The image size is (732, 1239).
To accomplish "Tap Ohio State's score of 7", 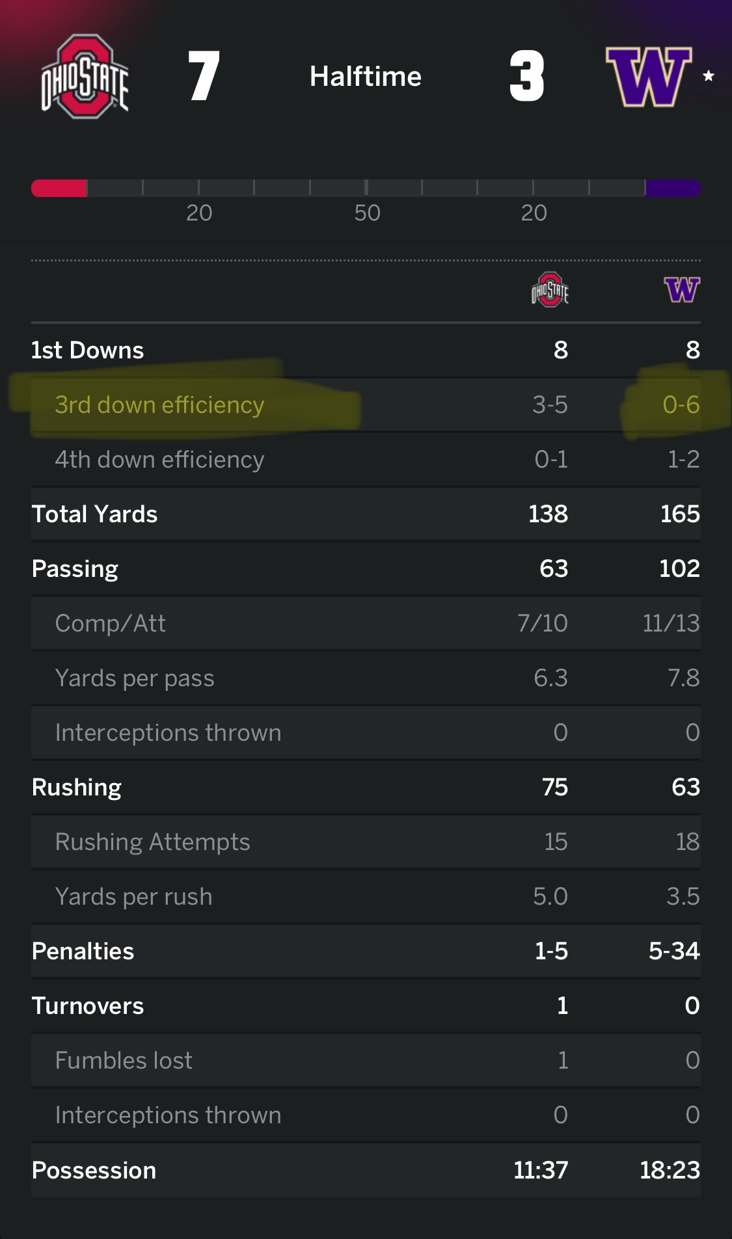I will click(x=204, y=77).
